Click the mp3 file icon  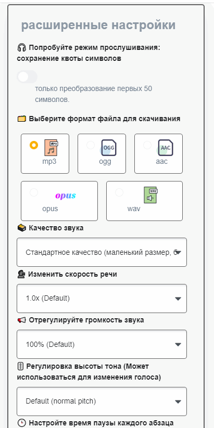(51, 148)
